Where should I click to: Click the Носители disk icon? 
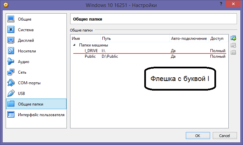click(11, 51)
